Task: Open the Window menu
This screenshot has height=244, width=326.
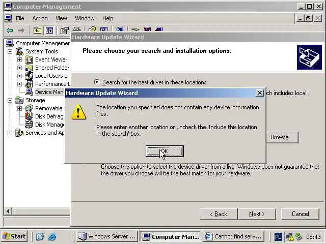Action: (85, 18)
